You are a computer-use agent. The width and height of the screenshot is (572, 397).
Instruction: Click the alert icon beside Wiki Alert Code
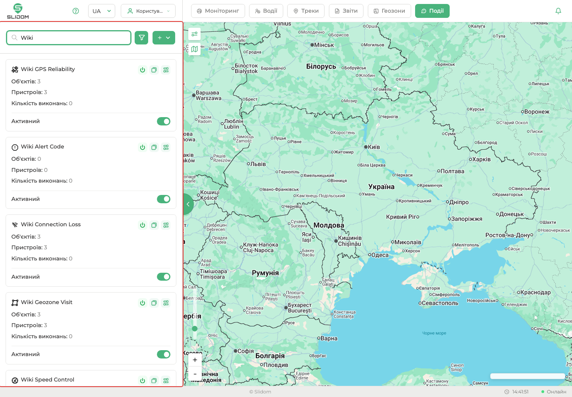click(15, 147)
